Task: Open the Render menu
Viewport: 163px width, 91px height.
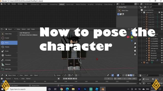Action: click(x=14, y=4)
